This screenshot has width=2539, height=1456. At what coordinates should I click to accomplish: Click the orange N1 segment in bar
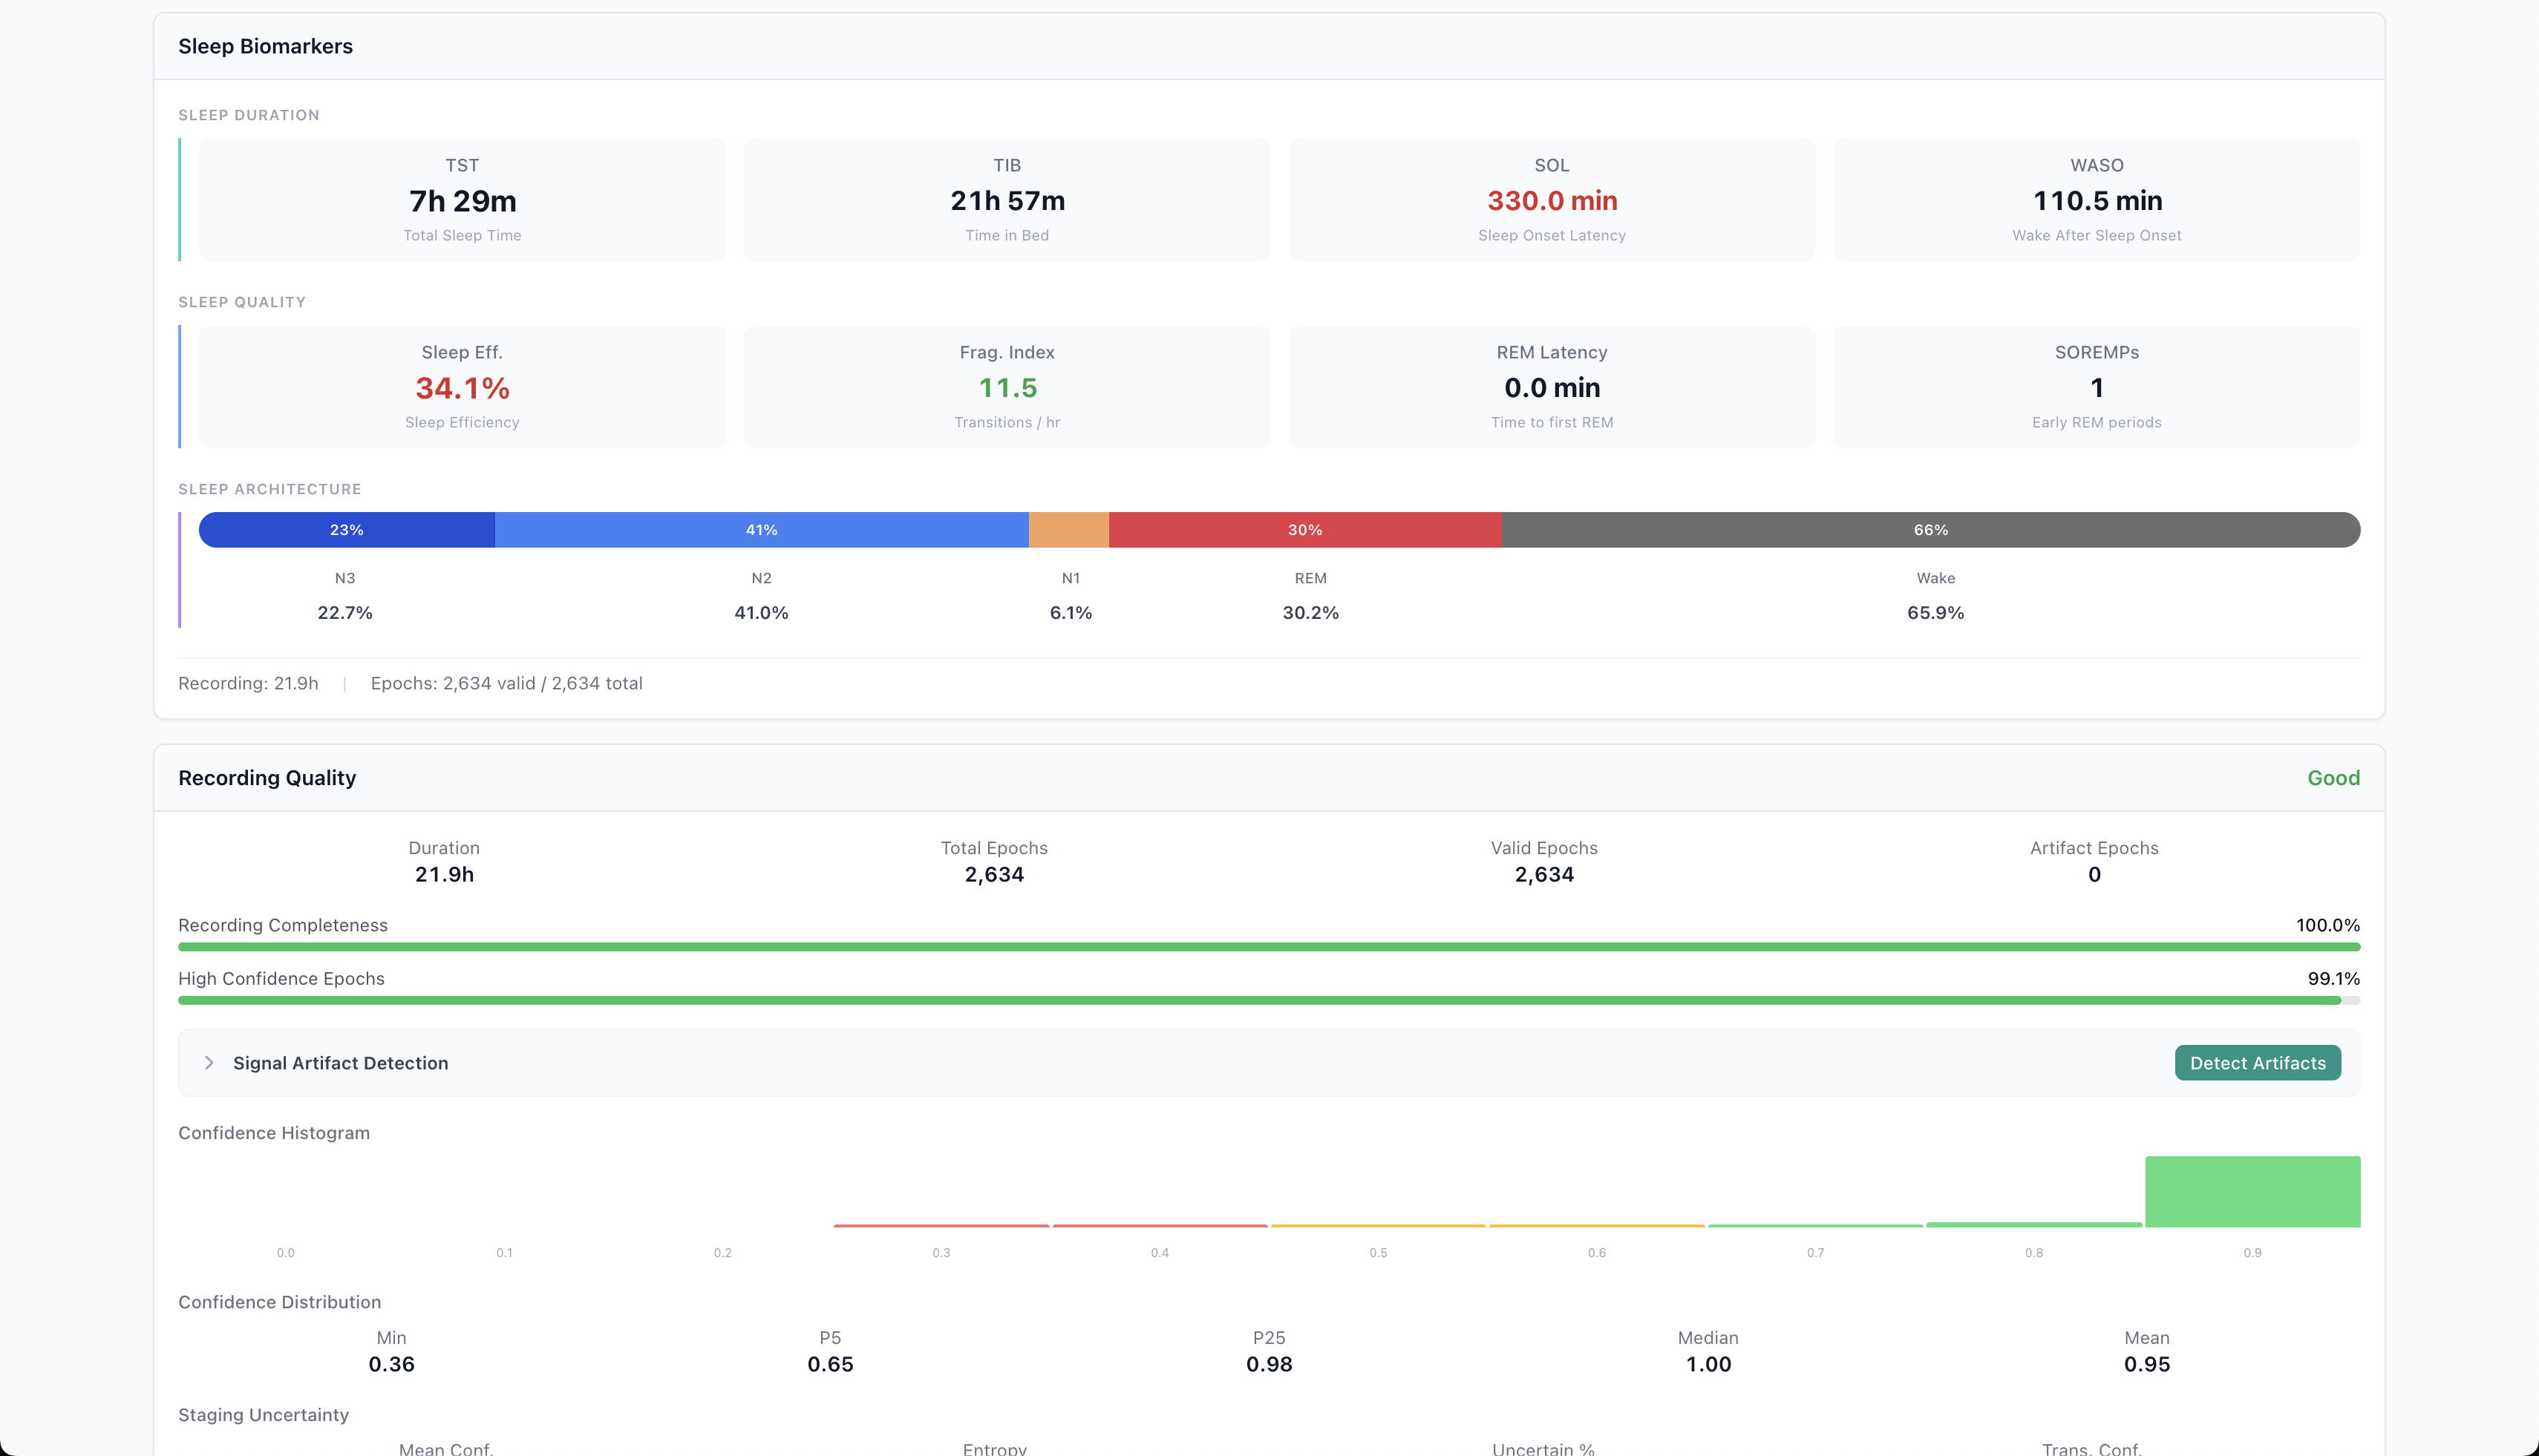[1068, 530]
